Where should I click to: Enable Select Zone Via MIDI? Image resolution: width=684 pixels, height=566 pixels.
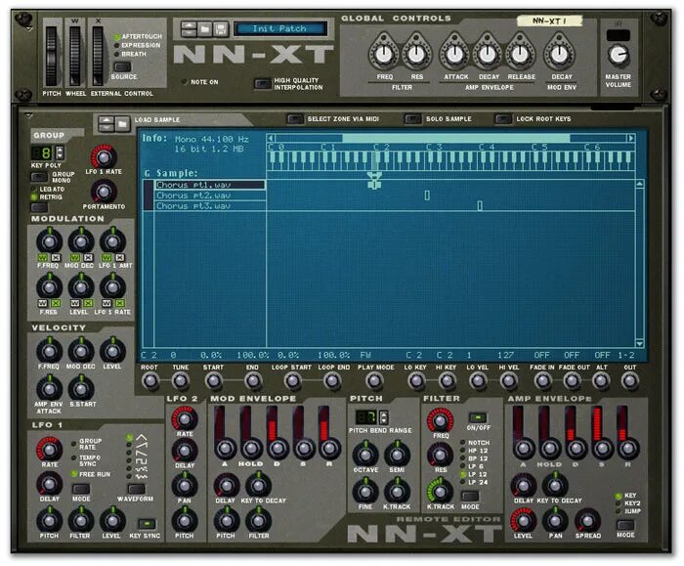tap(295, 118)
